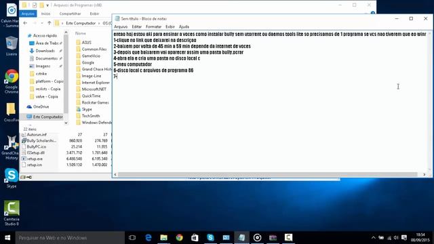The width and height of the screenshot is (434, 244).
Task: Select ISSetup.dll file in list
Action: point(36,152)
